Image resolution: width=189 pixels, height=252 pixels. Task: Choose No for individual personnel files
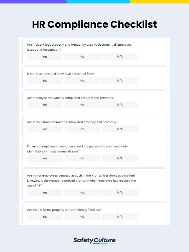pos(82,81)
